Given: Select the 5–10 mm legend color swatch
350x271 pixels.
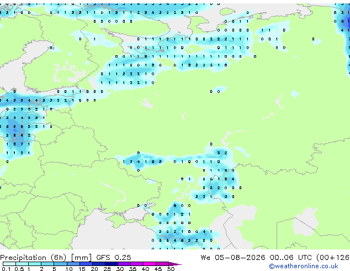Looking at the screenshot, I should click(x=60, y=264).
